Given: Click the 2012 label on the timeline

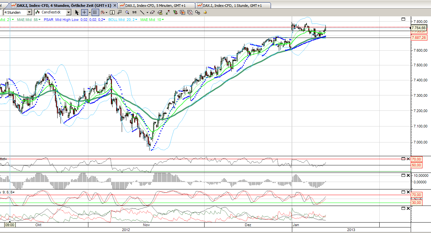Looking at the screenshot, I should coord(126,229).
